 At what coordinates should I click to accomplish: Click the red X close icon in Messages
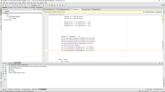(3, 67)
